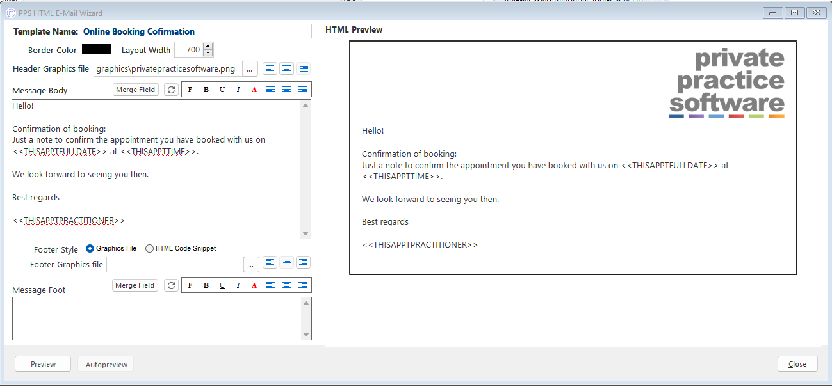This screenshot has width=832, height=387.
Task: Click the Private Practice Software logo in preview
Action: tap(727, 84)
